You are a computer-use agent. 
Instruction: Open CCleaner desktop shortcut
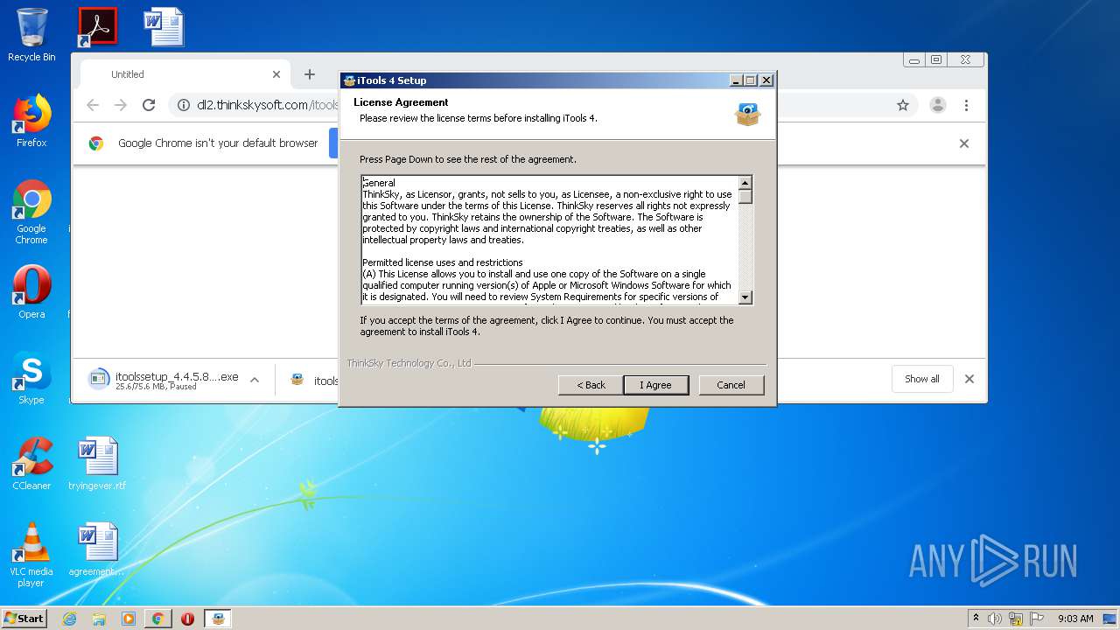(x=31, y=464)
